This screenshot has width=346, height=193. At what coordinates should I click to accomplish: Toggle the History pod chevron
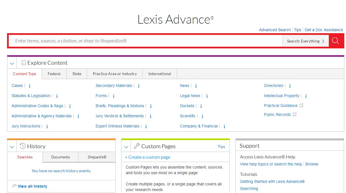pyautogui.click(x=12, y=147)
